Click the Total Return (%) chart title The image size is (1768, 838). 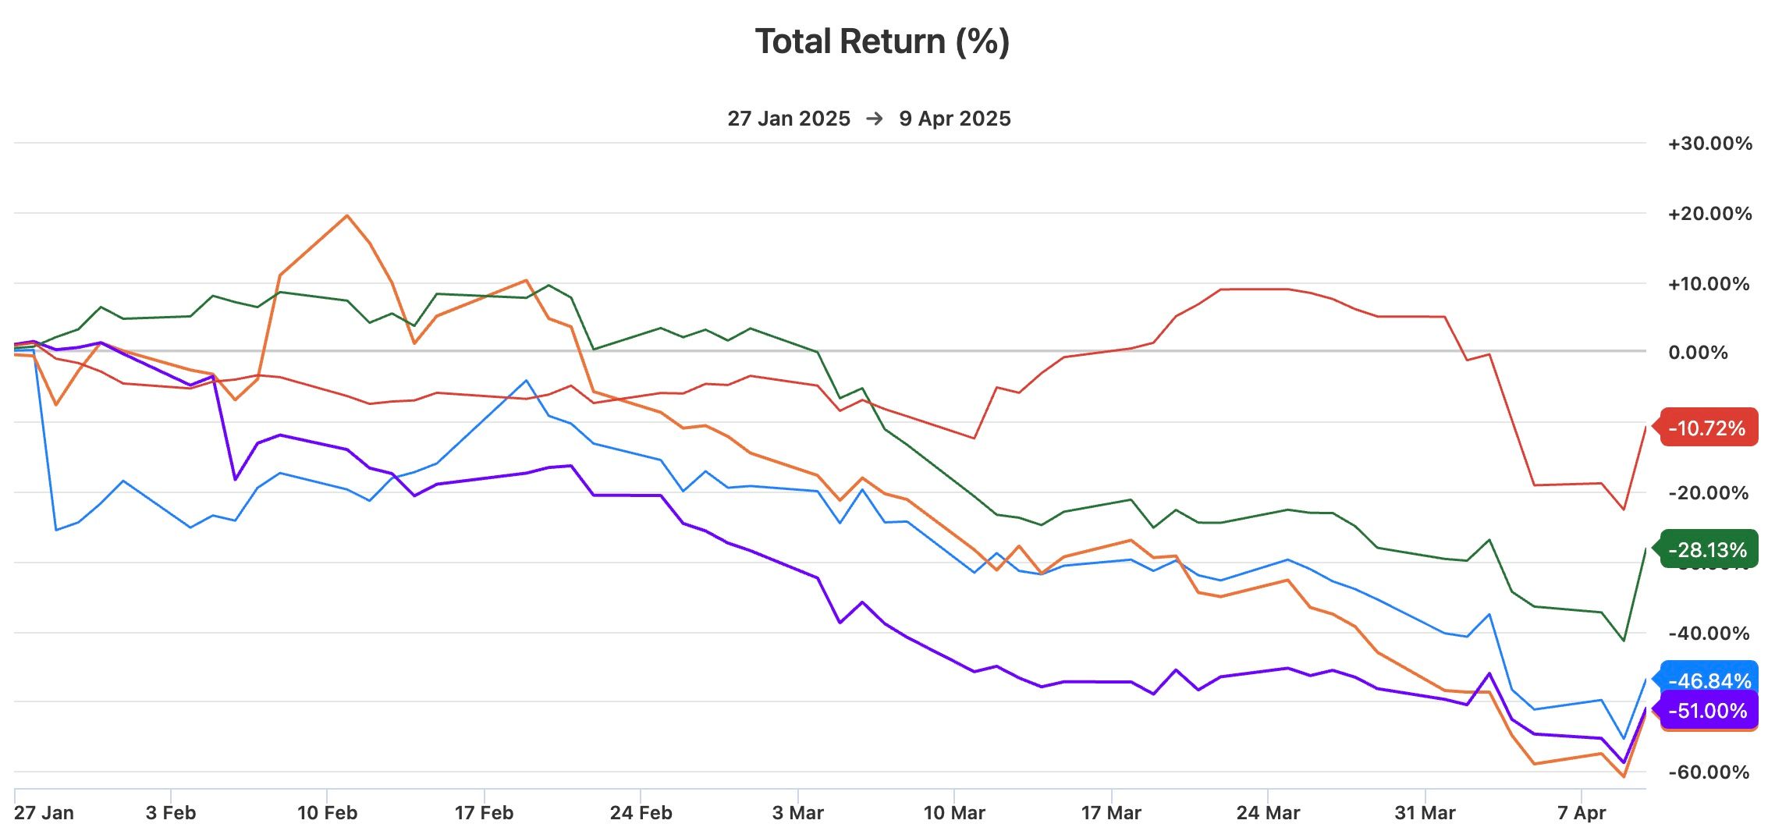click(882, 41)
